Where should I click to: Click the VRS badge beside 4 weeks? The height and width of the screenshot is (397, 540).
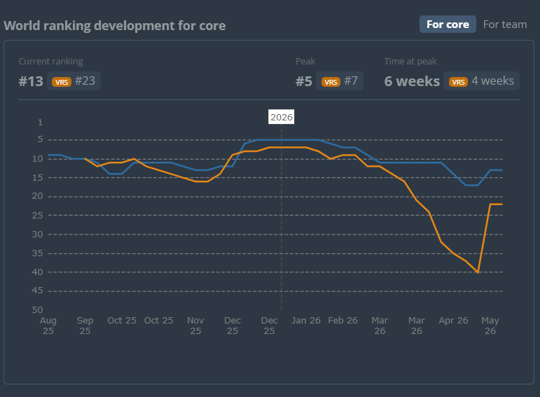[458, 82]
